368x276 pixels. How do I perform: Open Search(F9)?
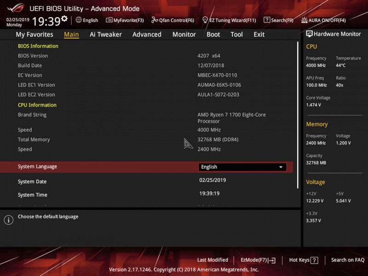[278, 20]
